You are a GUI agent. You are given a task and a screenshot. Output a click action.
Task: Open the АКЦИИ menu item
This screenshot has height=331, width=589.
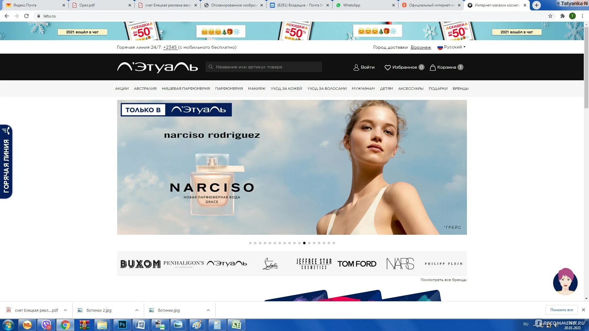click(122, 89)
